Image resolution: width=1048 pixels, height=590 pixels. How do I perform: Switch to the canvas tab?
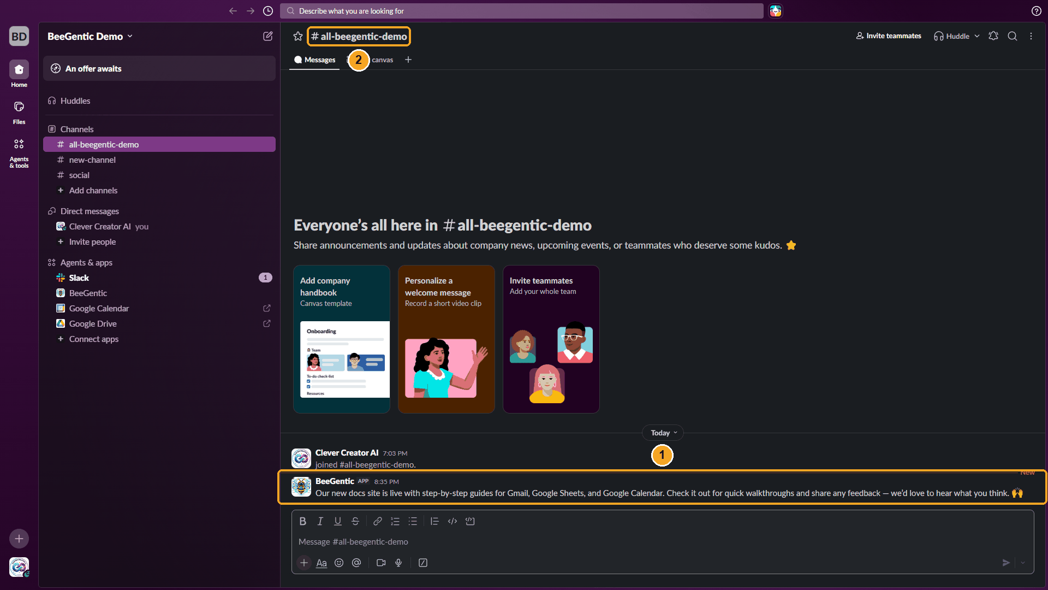(382, 60)
